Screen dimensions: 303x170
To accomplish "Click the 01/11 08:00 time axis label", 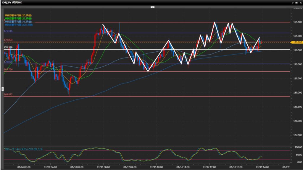I will point(103,167).
